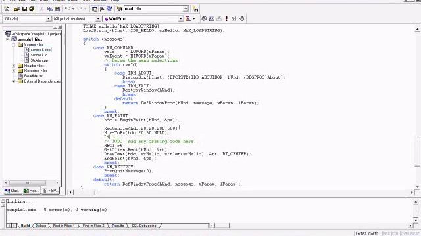Viewport: 421px width, 236px height.
Task: Click the workspace root icon in tree
Action: [8, 34]
